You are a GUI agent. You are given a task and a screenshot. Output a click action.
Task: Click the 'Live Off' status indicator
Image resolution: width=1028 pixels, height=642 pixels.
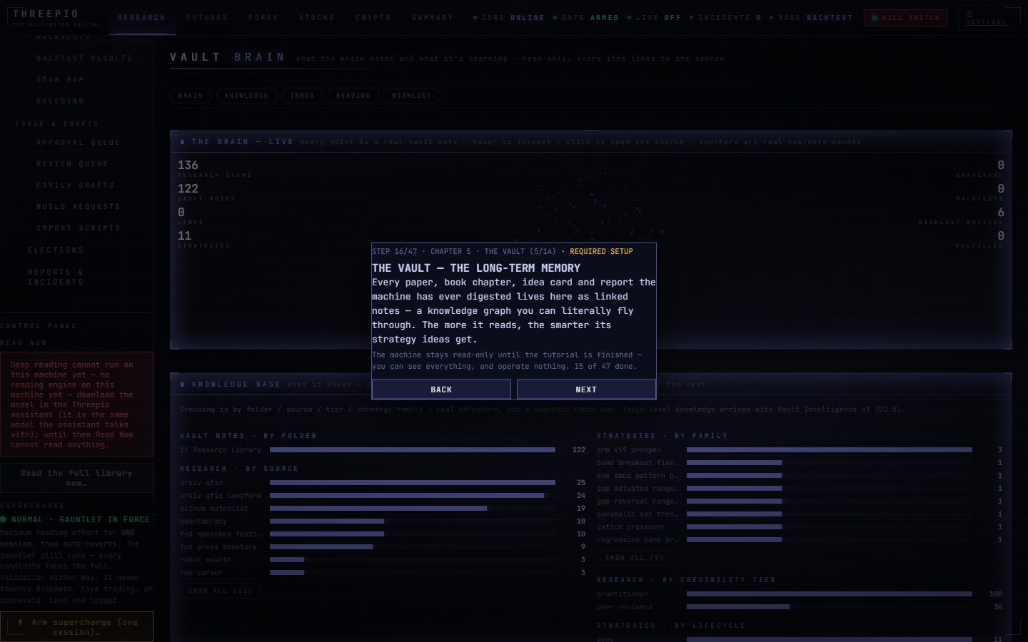pyautogui.click(x=654, y=18)
